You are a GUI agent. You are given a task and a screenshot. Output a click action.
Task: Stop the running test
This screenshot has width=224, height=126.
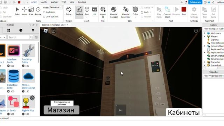point(184,11)
